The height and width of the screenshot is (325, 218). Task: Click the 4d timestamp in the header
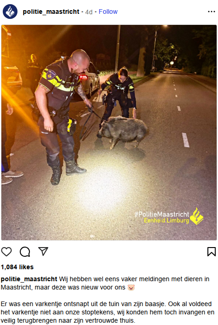click(x=89, y=12)
